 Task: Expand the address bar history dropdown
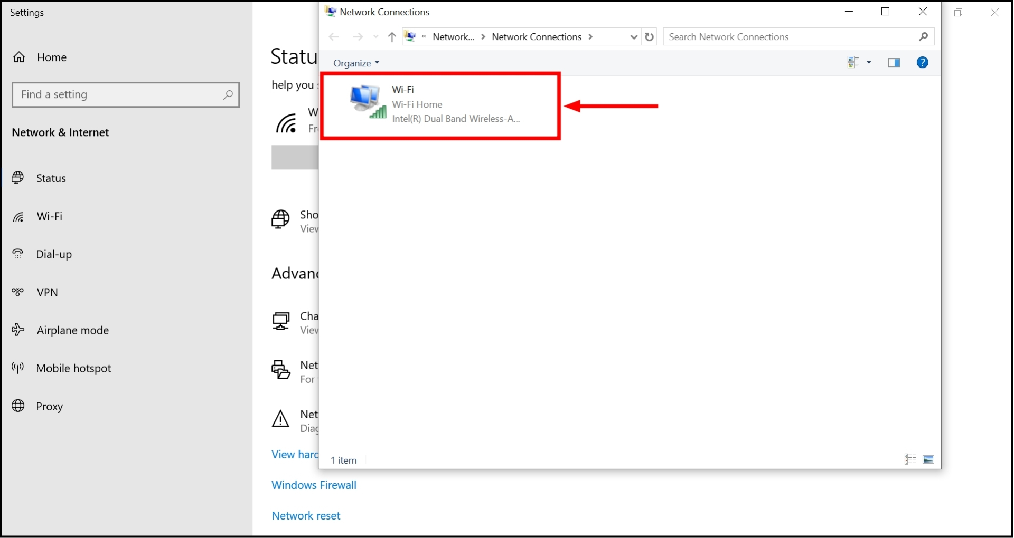(634, 37)
